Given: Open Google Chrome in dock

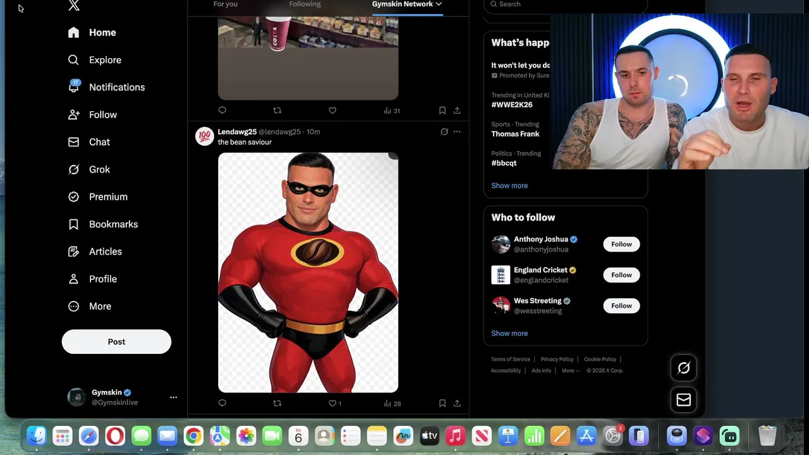Looking at the screenshot, I should (193, 436).
